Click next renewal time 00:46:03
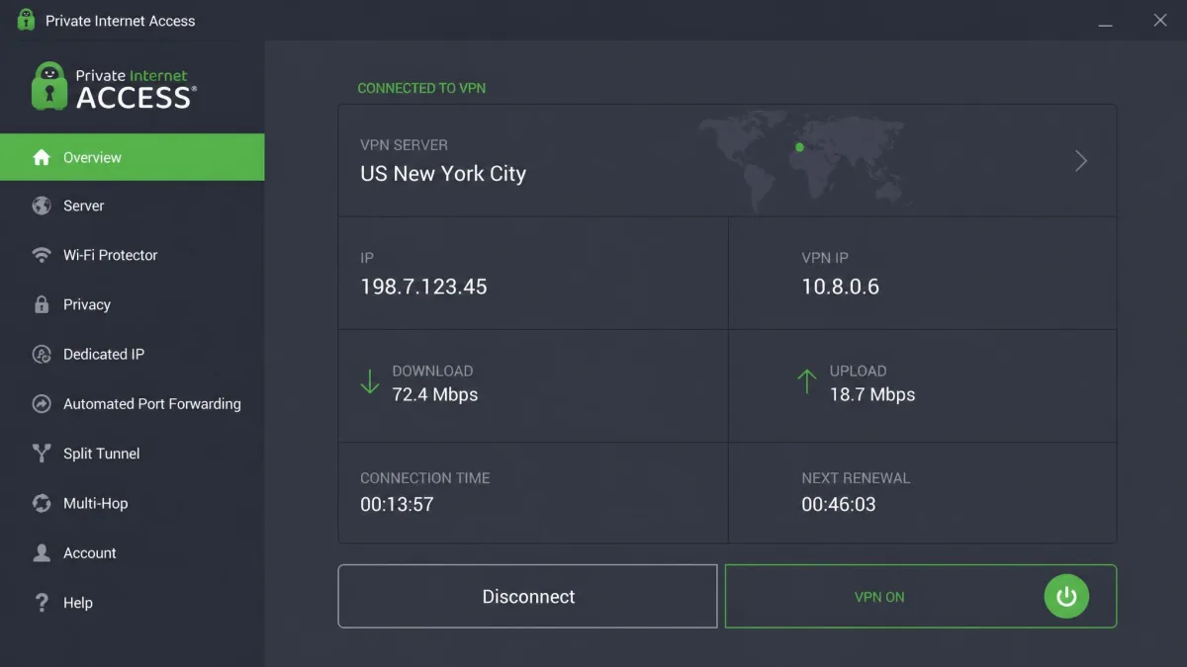The height and width of the screenshot is (667, 1187). pos(839,504)
